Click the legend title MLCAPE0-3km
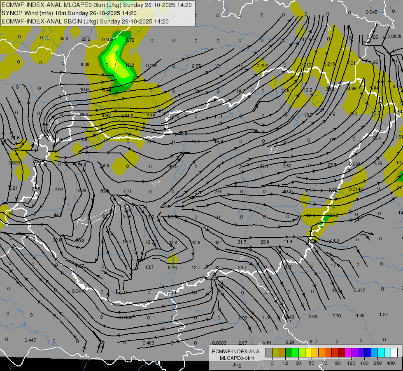 (237, 358)
